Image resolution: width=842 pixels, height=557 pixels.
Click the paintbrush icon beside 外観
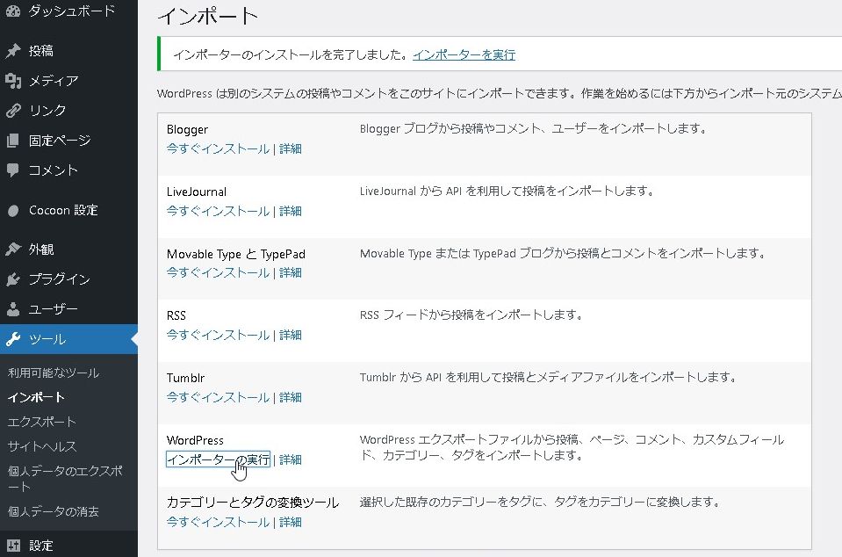[13, 250]
